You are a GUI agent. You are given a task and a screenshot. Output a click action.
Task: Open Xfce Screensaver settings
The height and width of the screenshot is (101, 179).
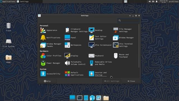pos(100,45)
